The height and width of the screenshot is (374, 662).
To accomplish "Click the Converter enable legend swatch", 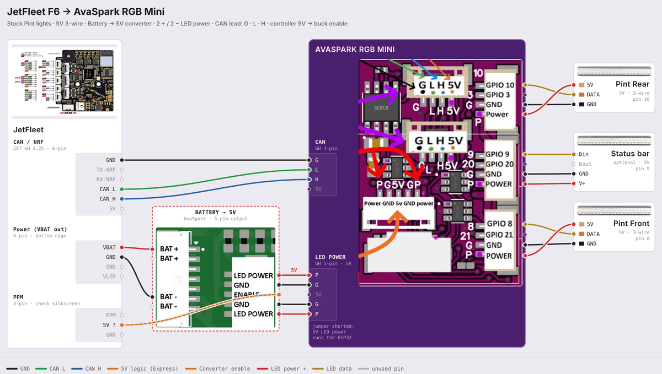I will click(191, 368).
